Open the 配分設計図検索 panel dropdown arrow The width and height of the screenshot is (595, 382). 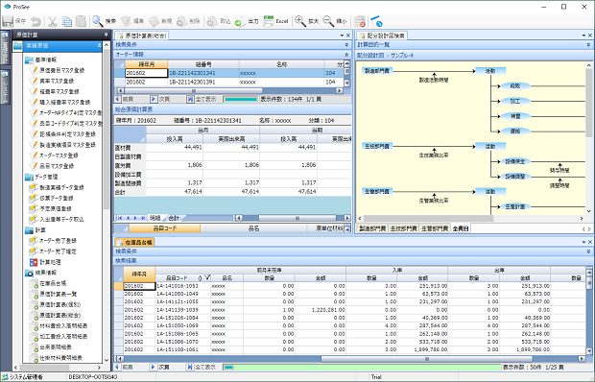tap(584, 36)
